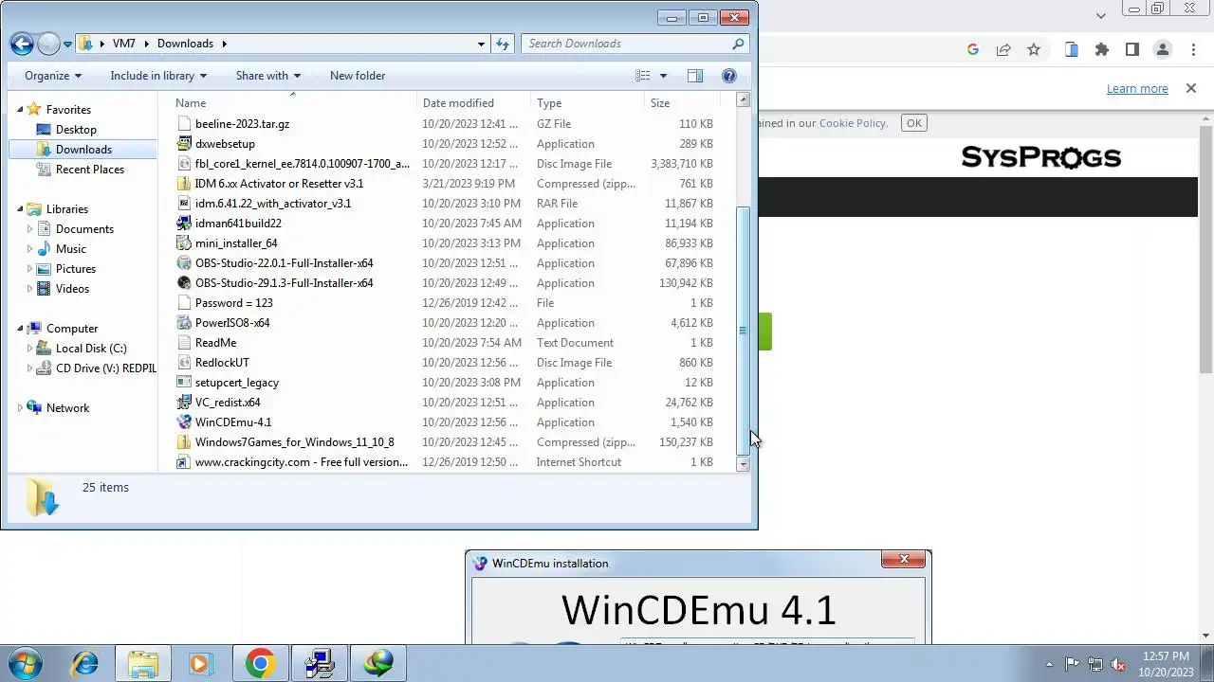Select Windows7Games zip folder icon

click(185, 442)
